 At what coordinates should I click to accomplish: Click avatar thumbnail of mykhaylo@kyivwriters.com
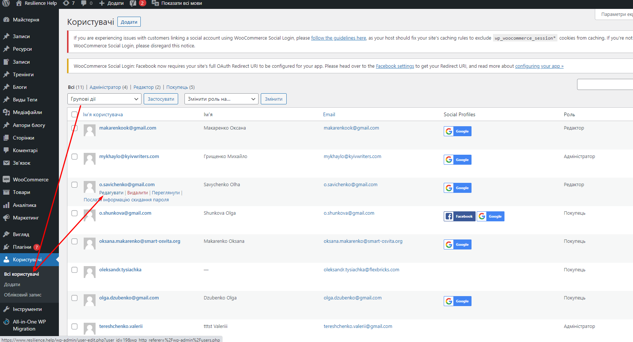point(90,159)
